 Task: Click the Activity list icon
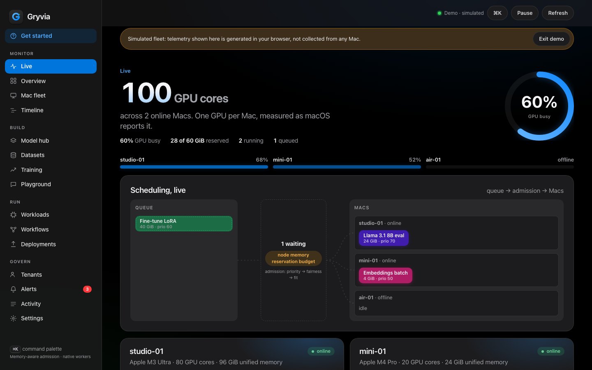tap(13, 304)
